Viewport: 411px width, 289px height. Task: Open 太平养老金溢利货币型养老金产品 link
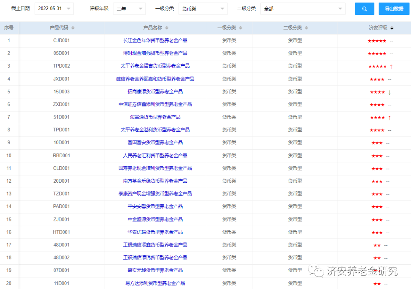(x=155, y=130)
